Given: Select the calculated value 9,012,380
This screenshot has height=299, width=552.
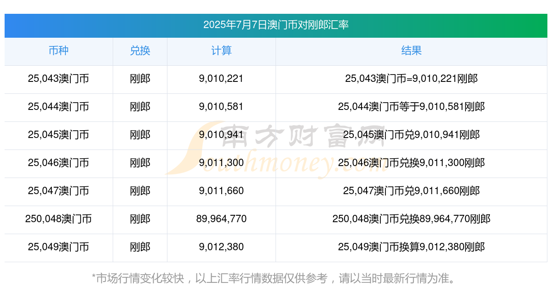Looking at the screenshot, I should [x=221, y=247].
